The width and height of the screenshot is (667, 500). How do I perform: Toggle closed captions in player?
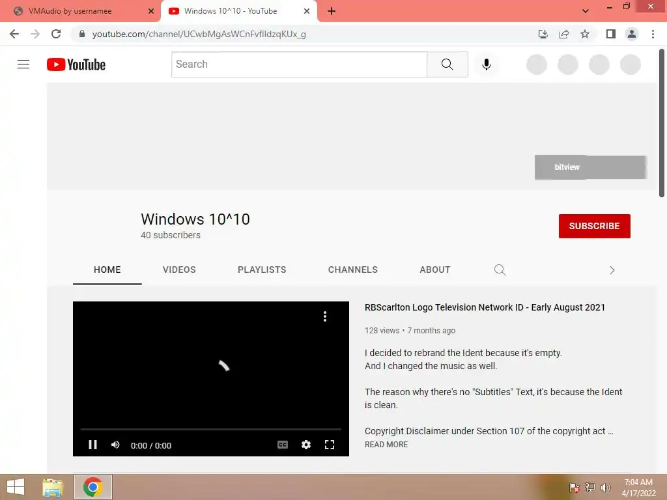(283, 445)
